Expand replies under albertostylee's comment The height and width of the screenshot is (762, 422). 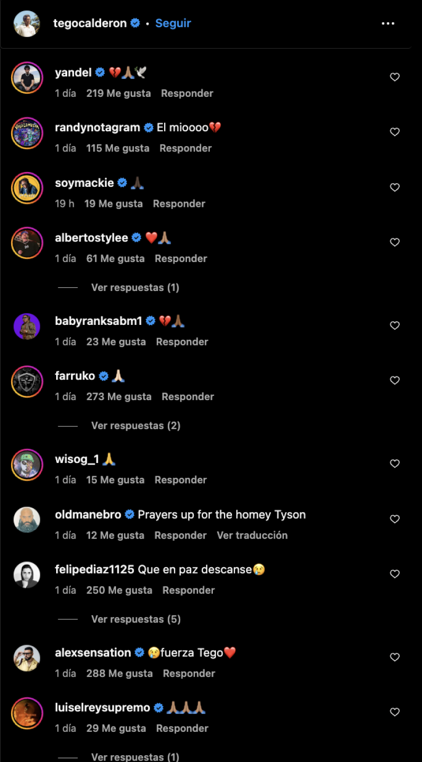click(x=135, y=287)
